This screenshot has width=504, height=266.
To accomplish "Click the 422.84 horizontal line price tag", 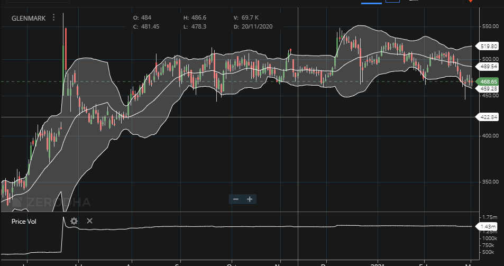I will [487, 117].
